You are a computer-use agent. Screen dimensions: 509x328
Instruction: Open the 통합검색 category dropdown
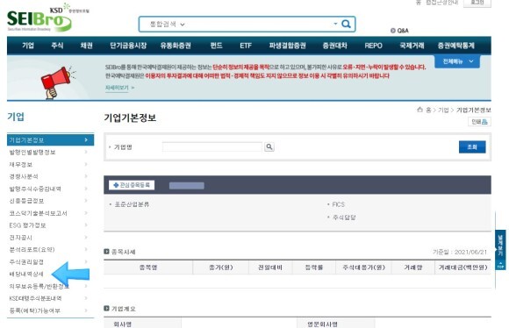[x=167, y=24]
